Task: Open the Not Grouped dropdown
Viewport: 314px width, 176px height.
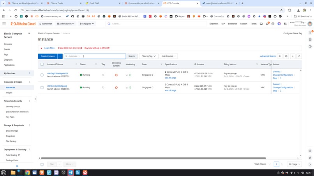Action: [x=169, y=56]
